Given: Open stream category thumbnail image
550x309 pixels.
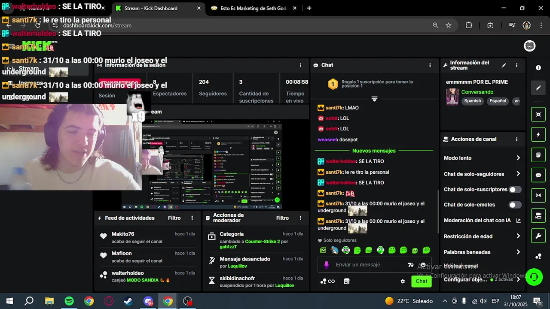Looking at the screenshot, I should (452, 97).
